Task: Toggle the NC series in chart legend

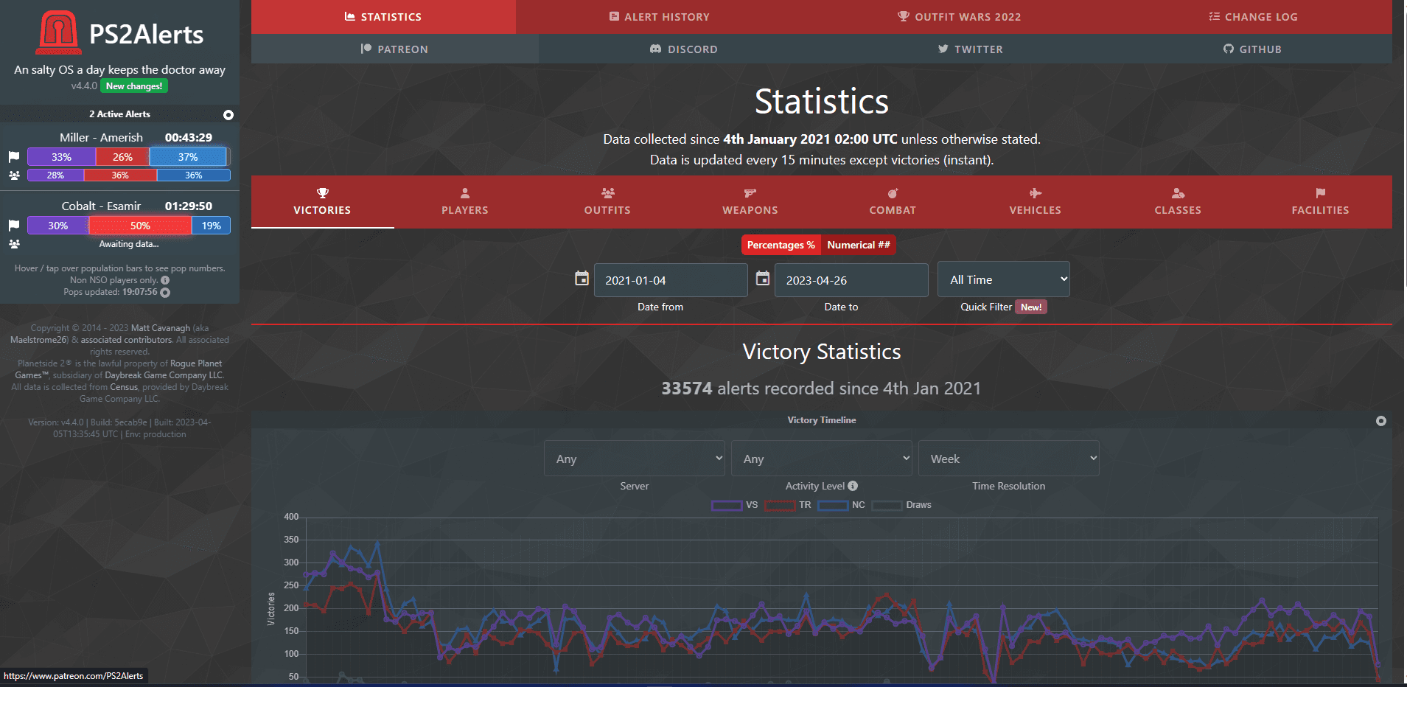Action: [x=841, y=505]
